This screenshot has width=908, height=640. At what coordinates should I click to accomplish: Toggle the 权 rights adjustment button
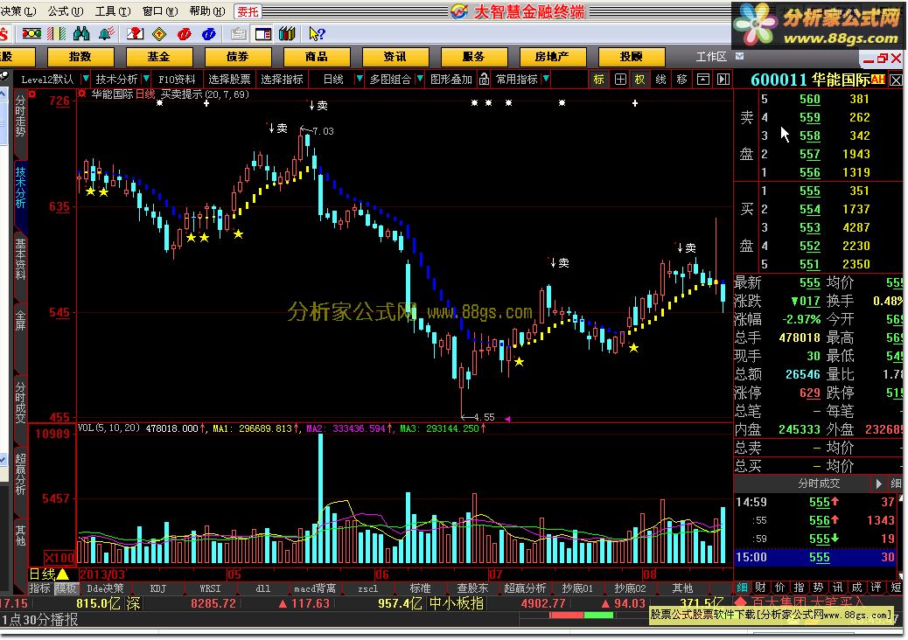click(639, 80)
